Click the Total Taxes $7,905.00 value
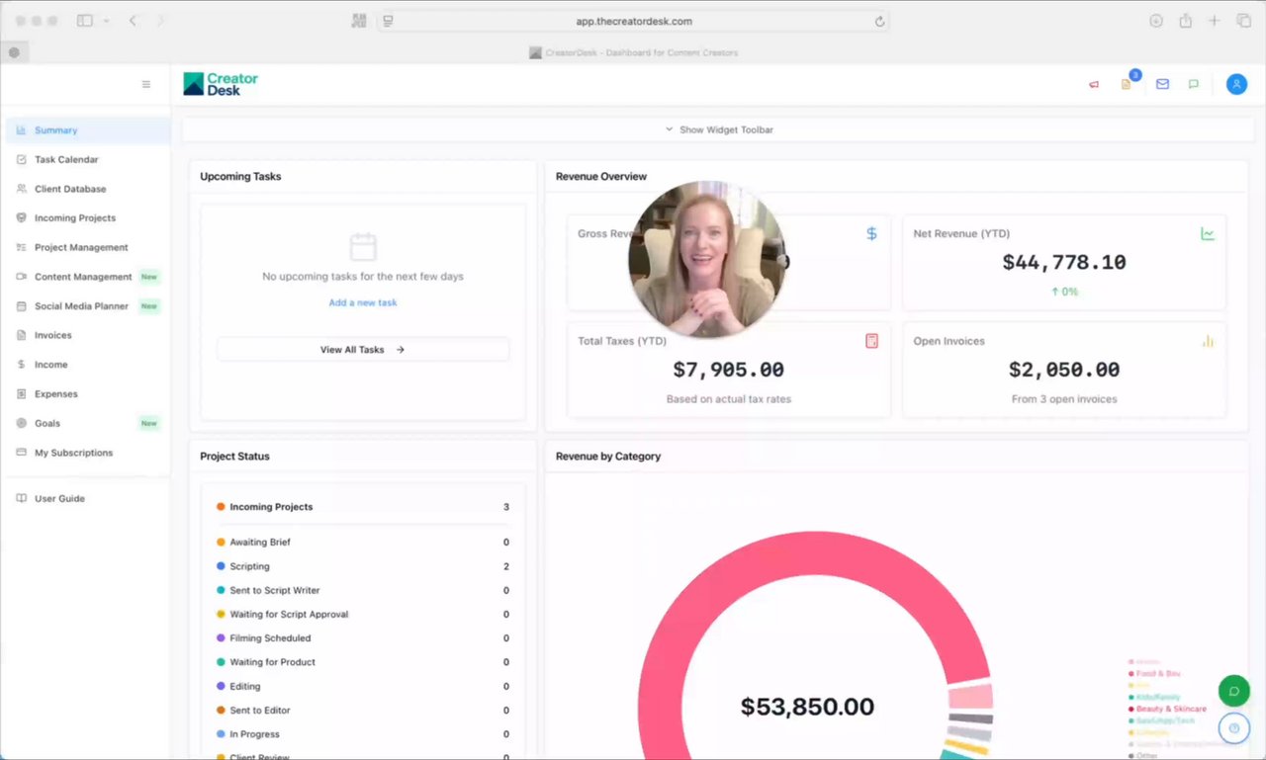 tap(729, 370)
